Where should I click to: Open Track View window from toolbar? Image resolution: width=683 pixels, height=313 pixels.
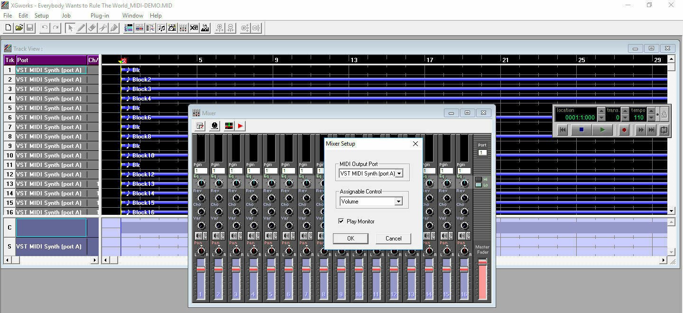click(x=129, y=28)
